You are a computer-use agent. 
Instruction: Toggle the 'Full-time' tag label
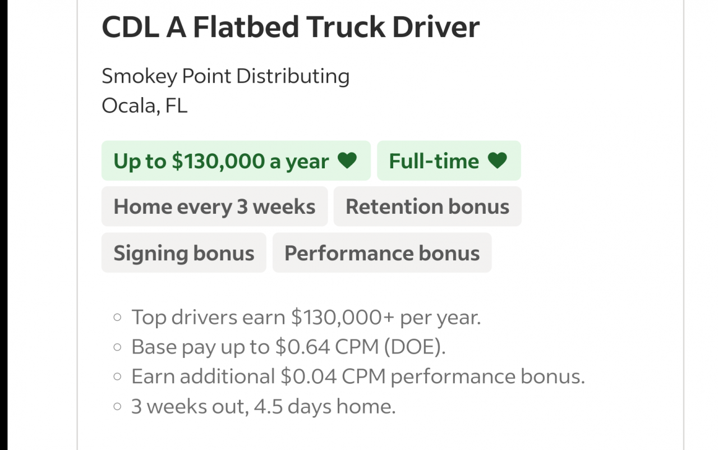[434, 161]
